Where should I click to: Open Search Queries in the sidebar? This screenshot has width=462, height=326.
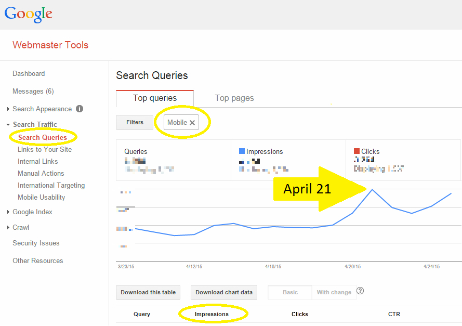pyautogui.click(x=43, y=138)
